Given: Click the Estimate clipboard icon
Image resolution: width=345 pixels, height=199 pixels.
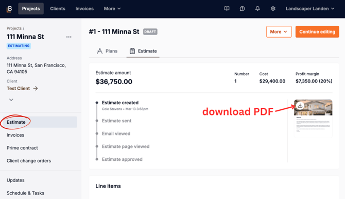Looking at the screenshot, I should point(132,51).
